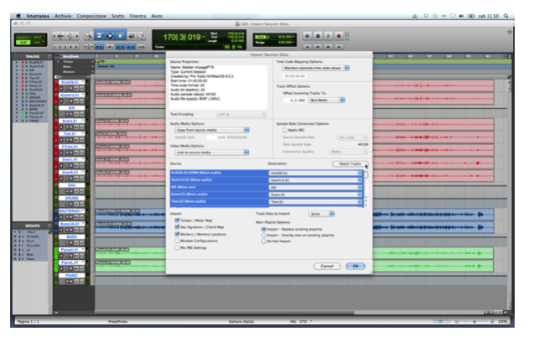
Task: Check Window Configurations checkbox
Action: [x=177, y=241]
